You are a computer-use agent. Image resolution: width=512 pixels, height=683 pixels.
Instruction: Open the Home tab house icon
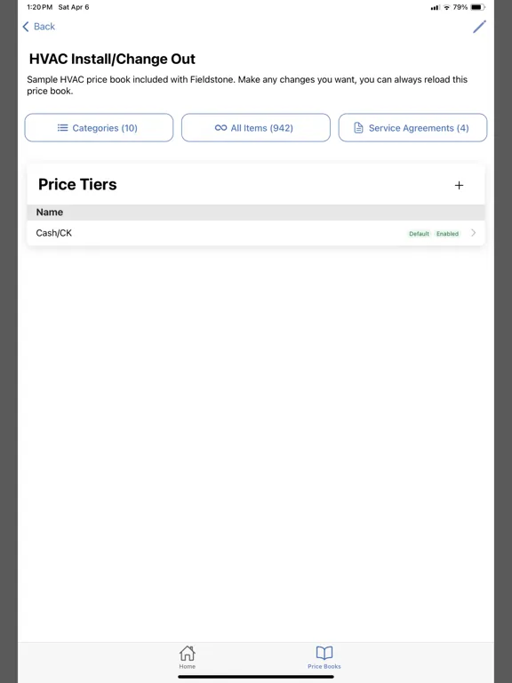click(188, 653)
